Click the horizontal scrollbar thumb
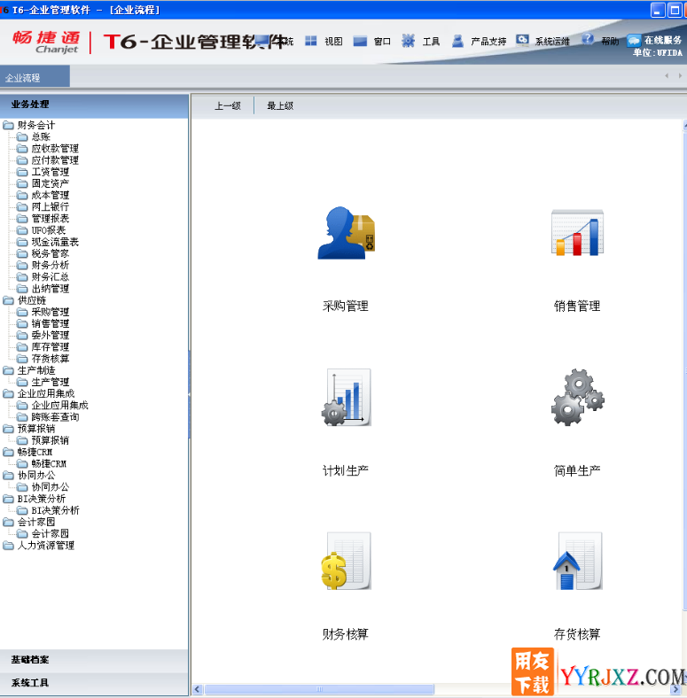Screen dimensions: 687x698 (319, 689)
